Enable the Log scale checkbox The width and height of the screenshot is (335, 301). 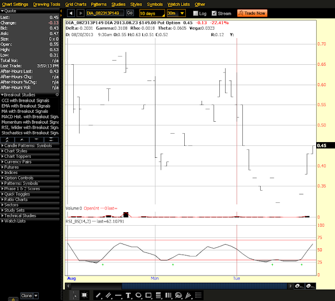click(x=195, y=13)
